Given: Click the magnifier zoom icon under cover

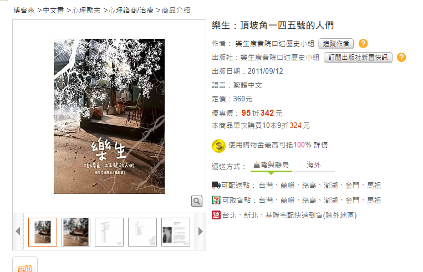Looking at the screenshot, I should [197, 201].
